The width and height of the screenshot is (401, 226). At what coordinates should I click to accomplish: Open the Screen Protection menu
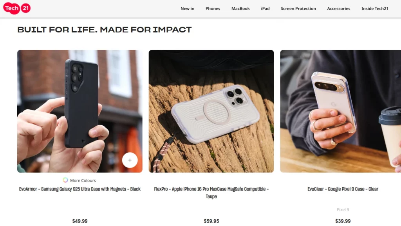298,9
